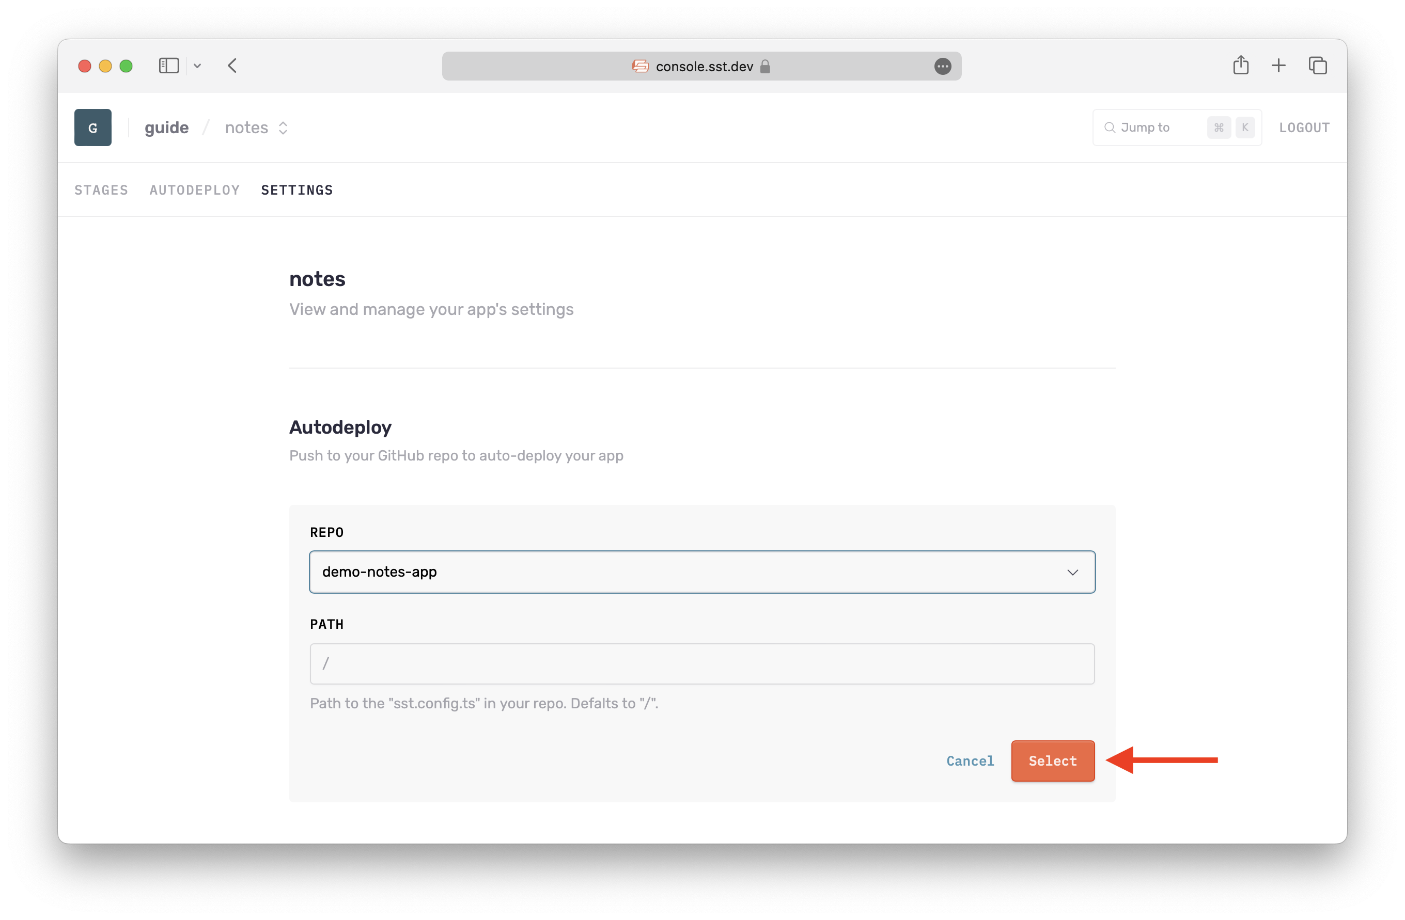Expand the guide workspace dropdown
1405x920 pixels.
click(167, 128)
